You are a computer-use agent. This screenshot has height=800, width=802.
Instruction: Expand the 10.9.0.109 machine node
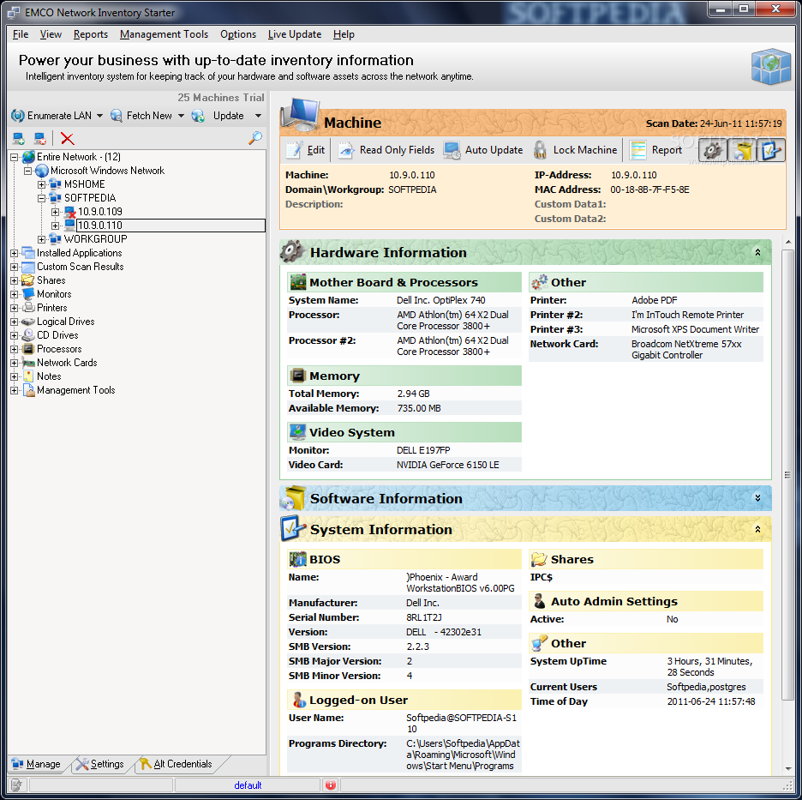pyautogui.click(x=55, y=212)
